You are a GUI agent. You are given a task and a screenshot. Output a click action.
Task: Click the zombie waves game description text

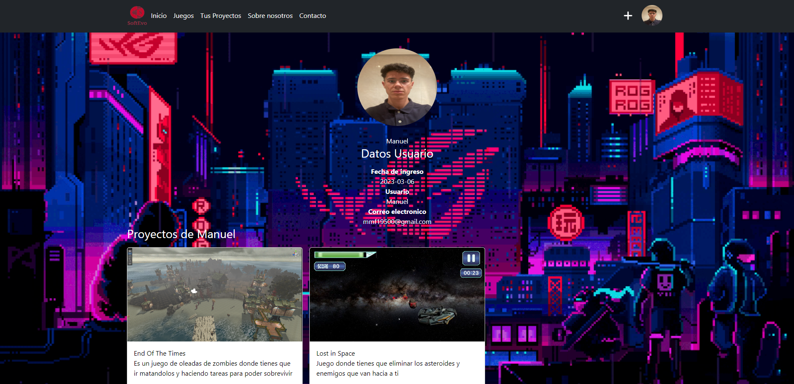tap(213, 369)
